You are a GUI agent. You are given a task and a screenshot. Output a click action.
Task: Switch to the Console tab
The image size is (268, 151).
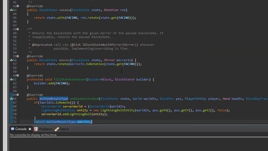pos(21,129)
